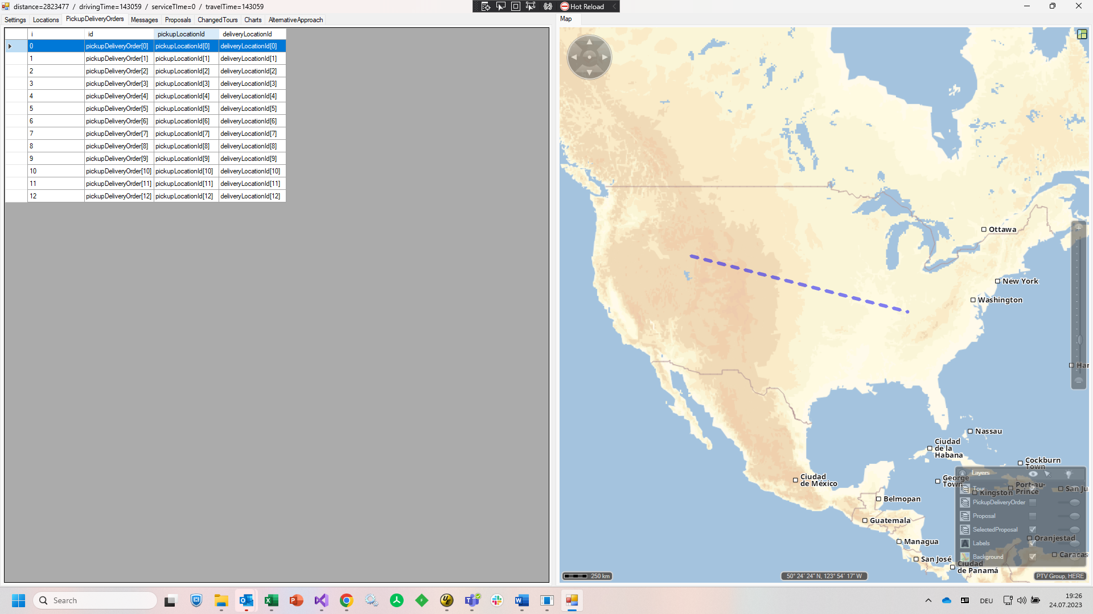
Task: Collapse the Layers panel with round arrow
Action: coord(963,474)
